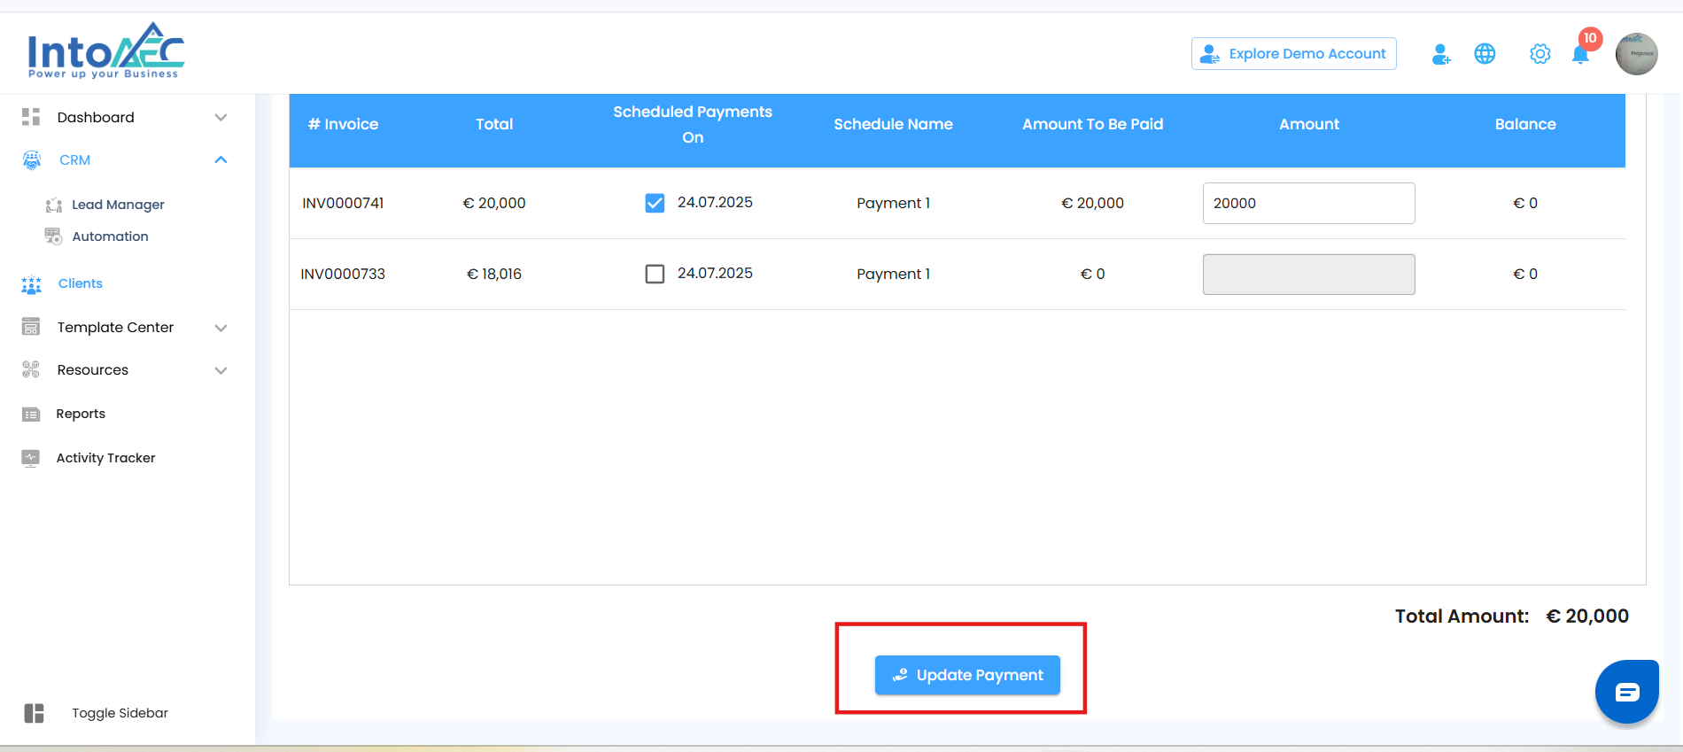Click the Toggle Sidebar icon
1683x752 pixels.
click(x=34, y=713)
